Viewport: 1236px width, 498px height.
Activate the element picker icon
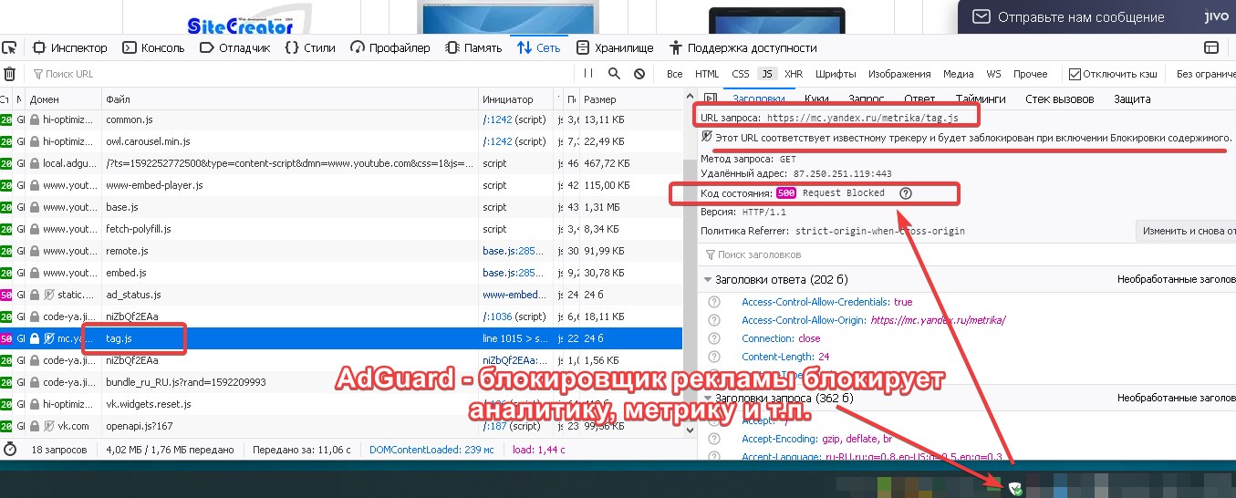8,48
